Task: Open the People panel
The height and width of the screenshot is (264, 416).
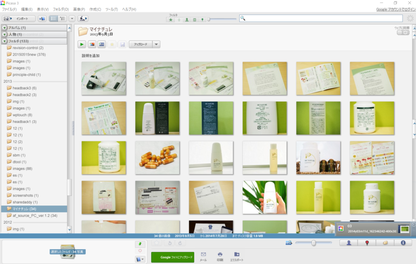Action: (349, 243)
